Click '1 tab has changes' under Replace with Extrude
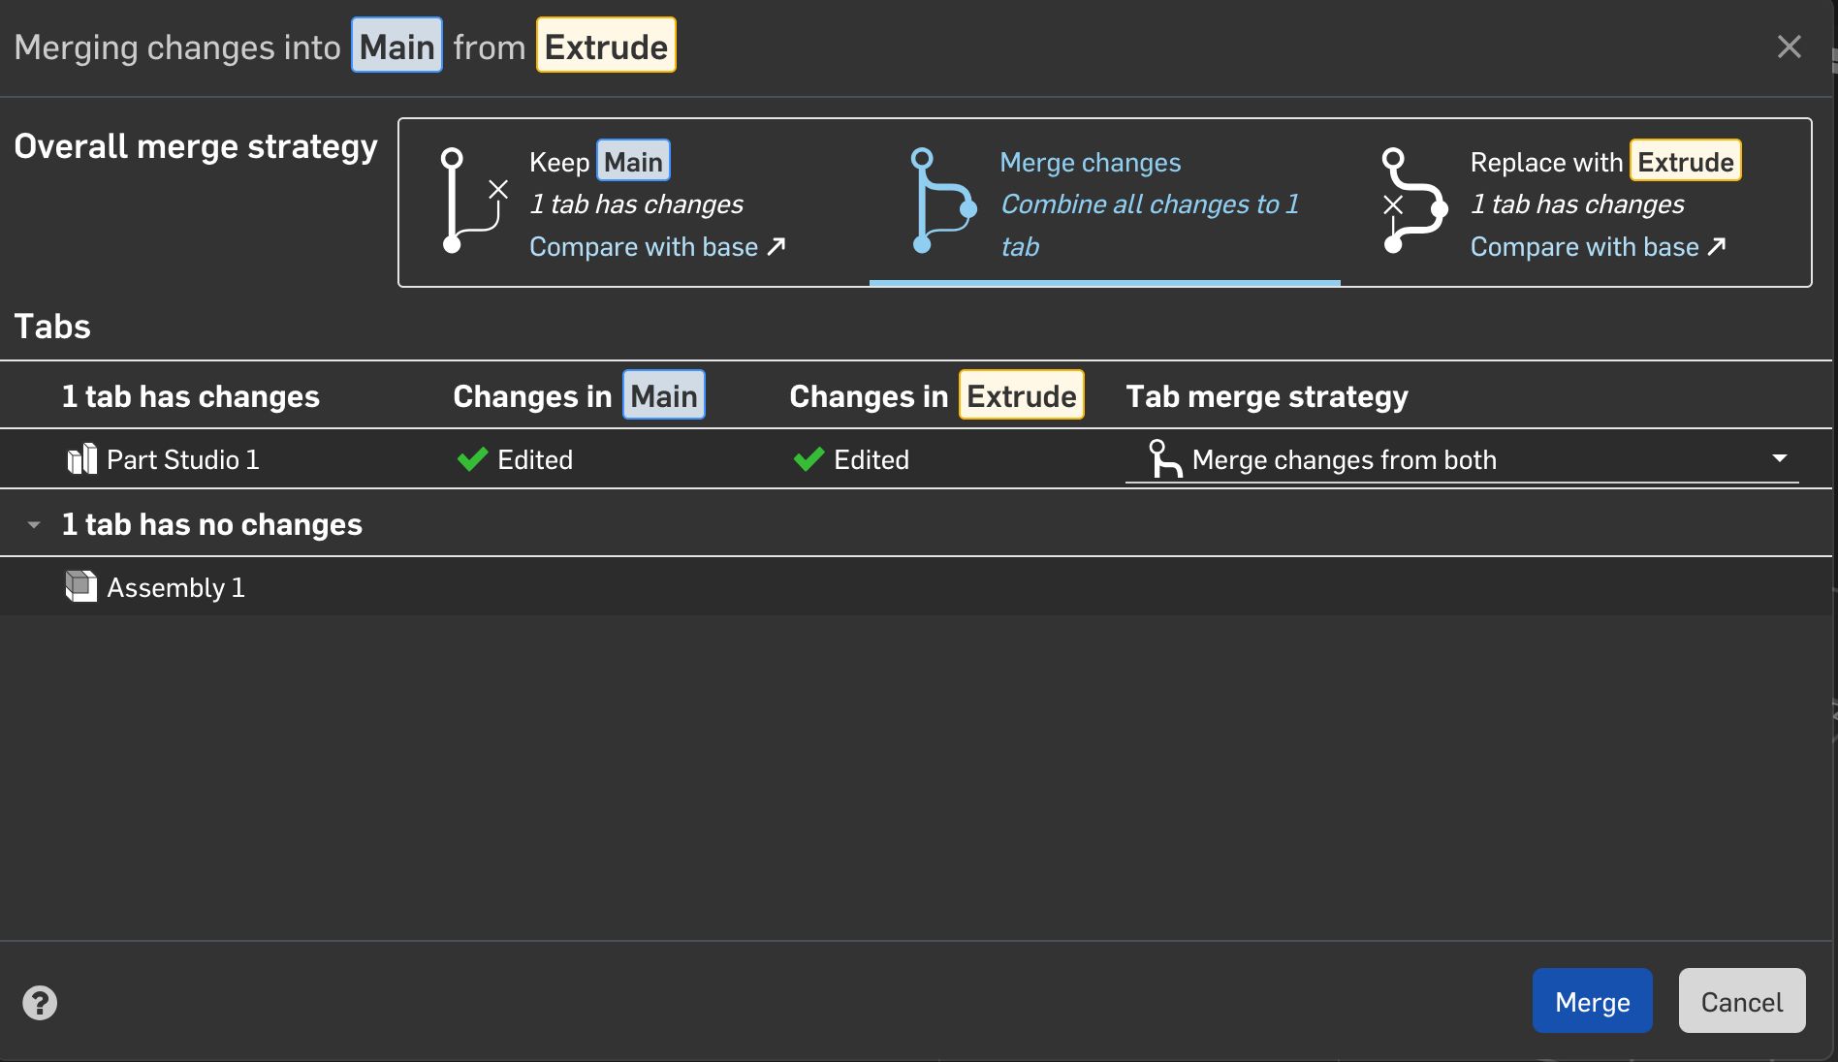This screenshot has height=1062, width=1838. click(x=1577, y=204)
